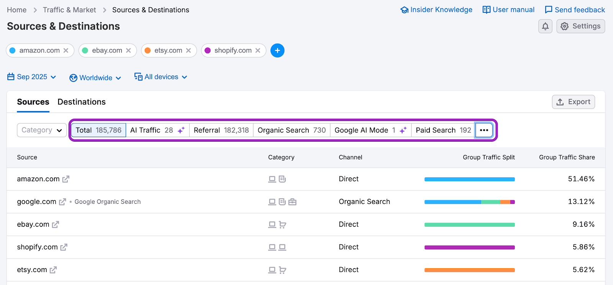Remove etsy.com chip using its X
This screenshot has height=285, width=613.
point(188,51)
